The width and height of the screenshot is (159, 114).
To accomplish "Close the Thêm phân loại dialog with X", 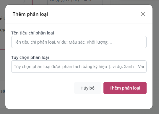I will point(143,14).
